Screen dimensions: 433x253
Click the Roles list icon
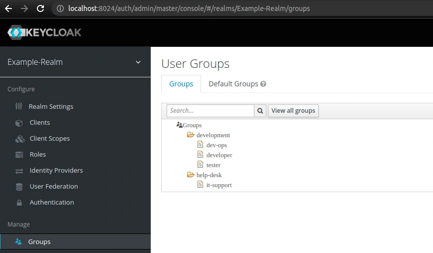click(x=19, y=155)
